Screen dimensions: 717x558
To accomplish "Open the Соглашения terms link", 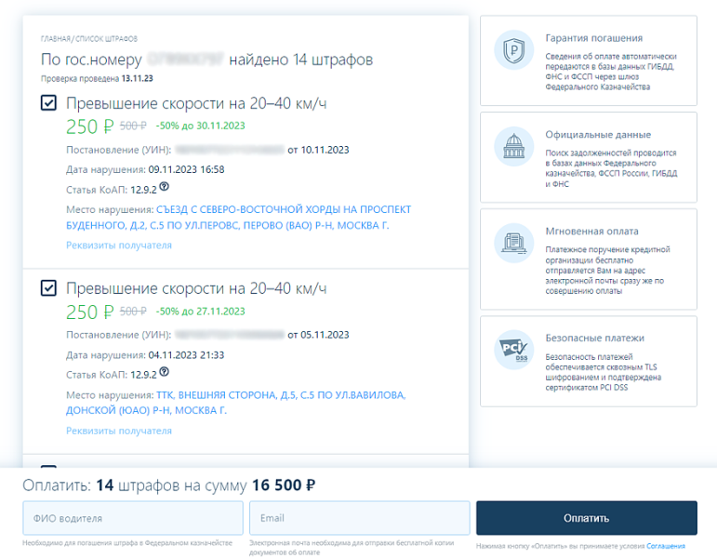I will [666, 546].
